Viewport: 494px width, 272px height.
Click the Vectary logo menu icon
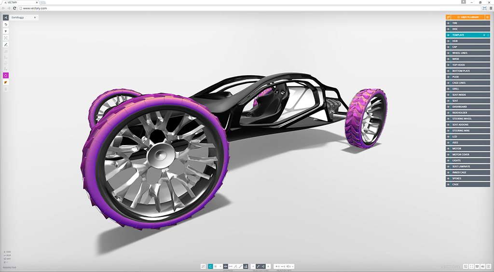(x=6, y=17)
